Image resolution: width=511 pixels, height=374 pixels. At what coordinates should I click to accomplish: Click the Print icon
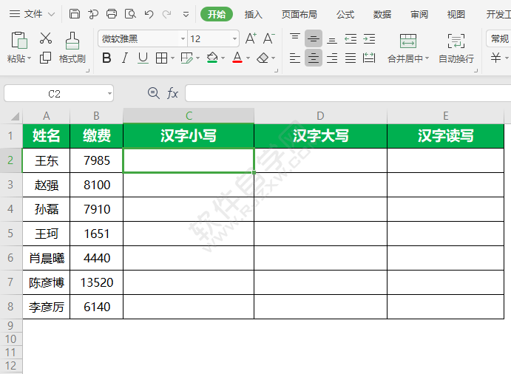pos(112,14)
